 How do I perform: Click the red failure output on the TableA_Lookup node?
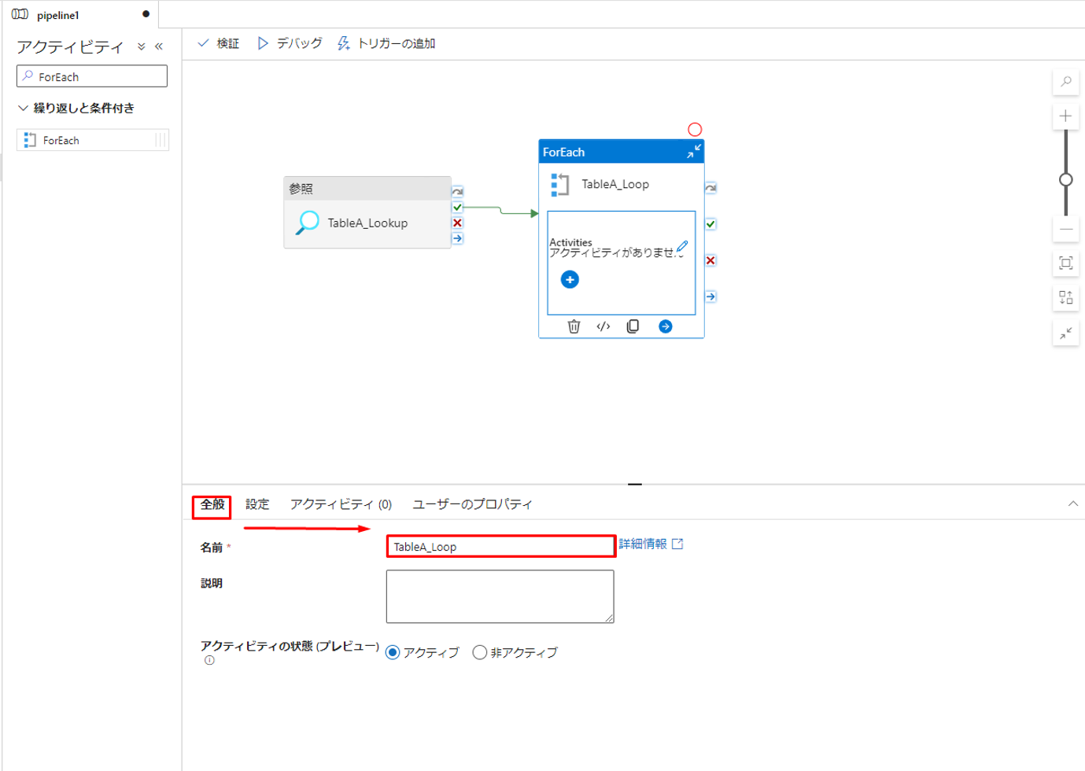click(457, 223)
